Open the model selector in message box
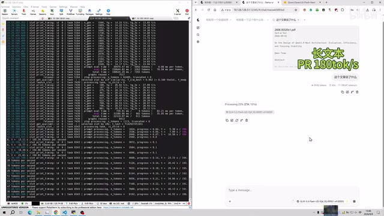384x216 pixels. click(322, 202)
